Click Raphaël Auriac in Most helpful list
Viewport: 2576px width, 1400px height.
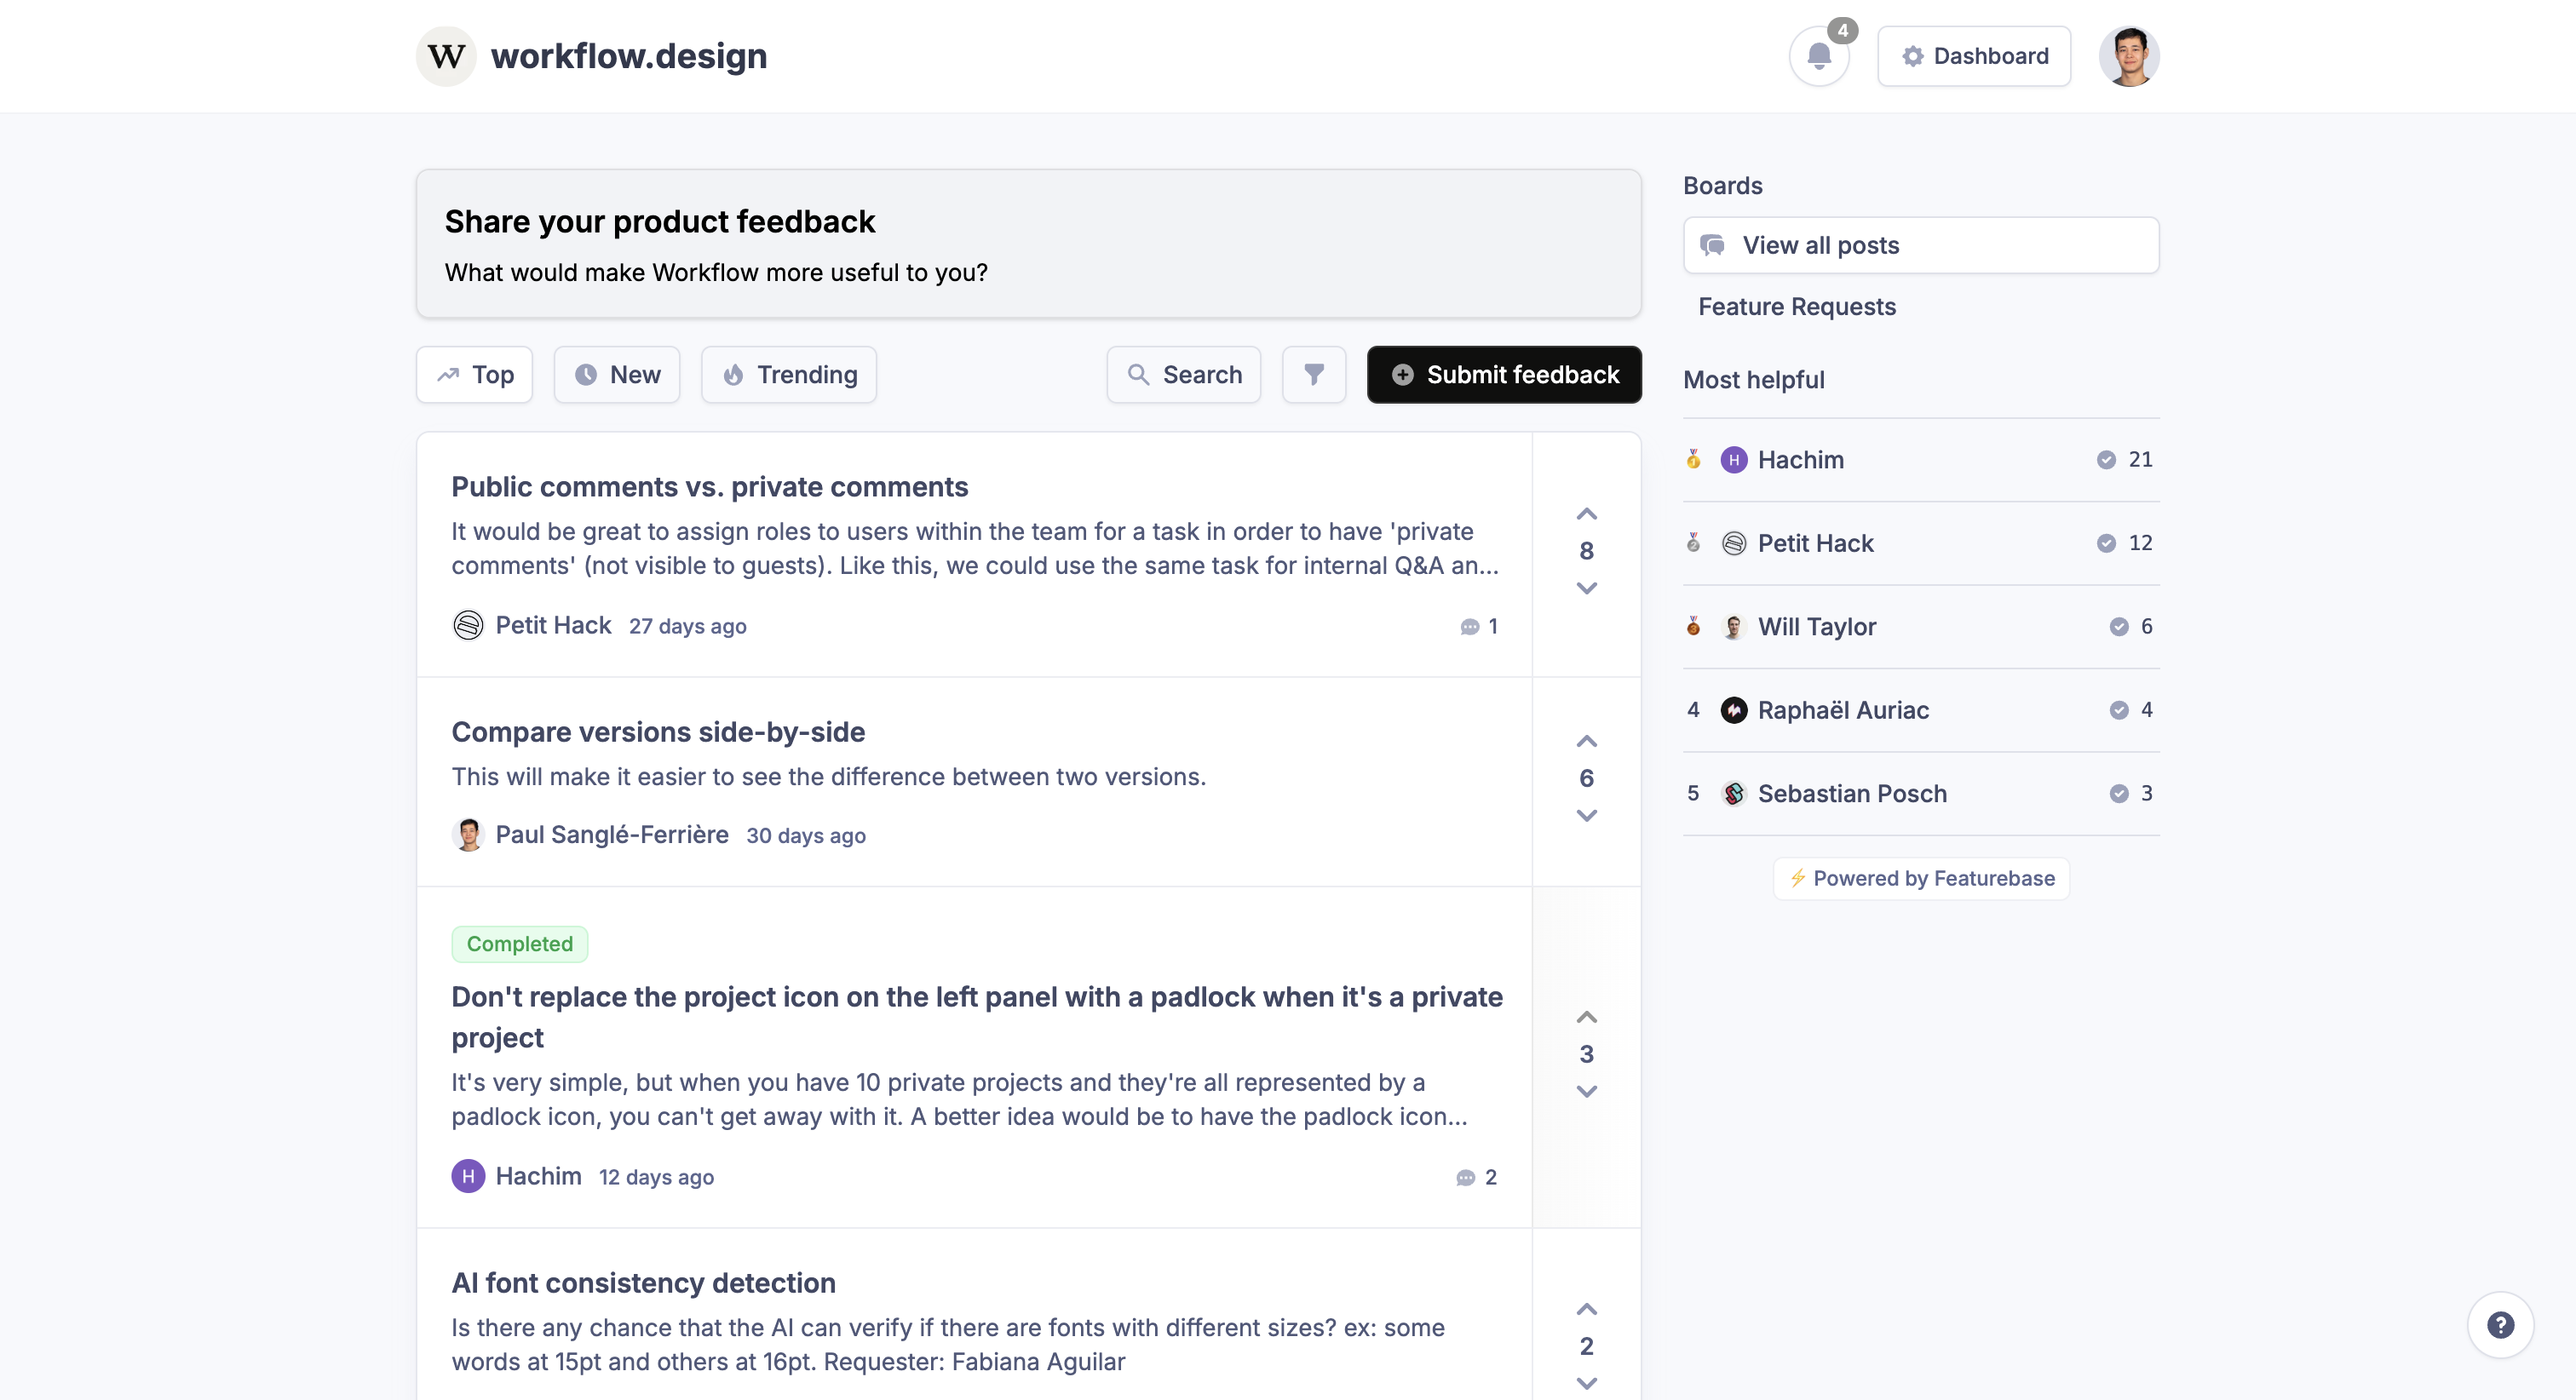(1843, 710)
